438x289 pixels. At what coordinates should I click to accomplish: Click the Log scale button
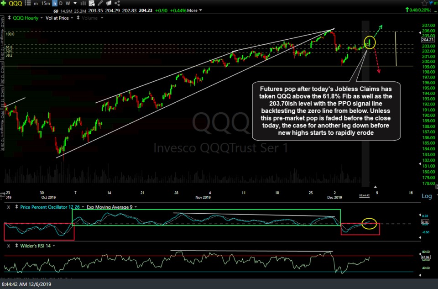click(x=426, y=195)
